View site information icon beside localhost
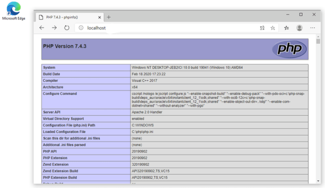Screen dimensions: 325x188 81,28
